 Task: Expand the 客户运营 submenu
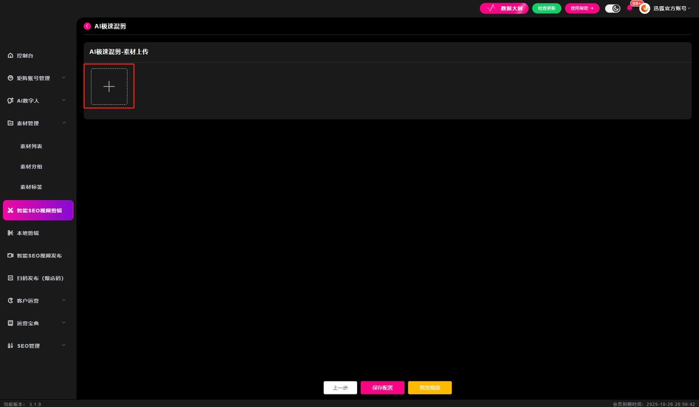click(63, 301)
